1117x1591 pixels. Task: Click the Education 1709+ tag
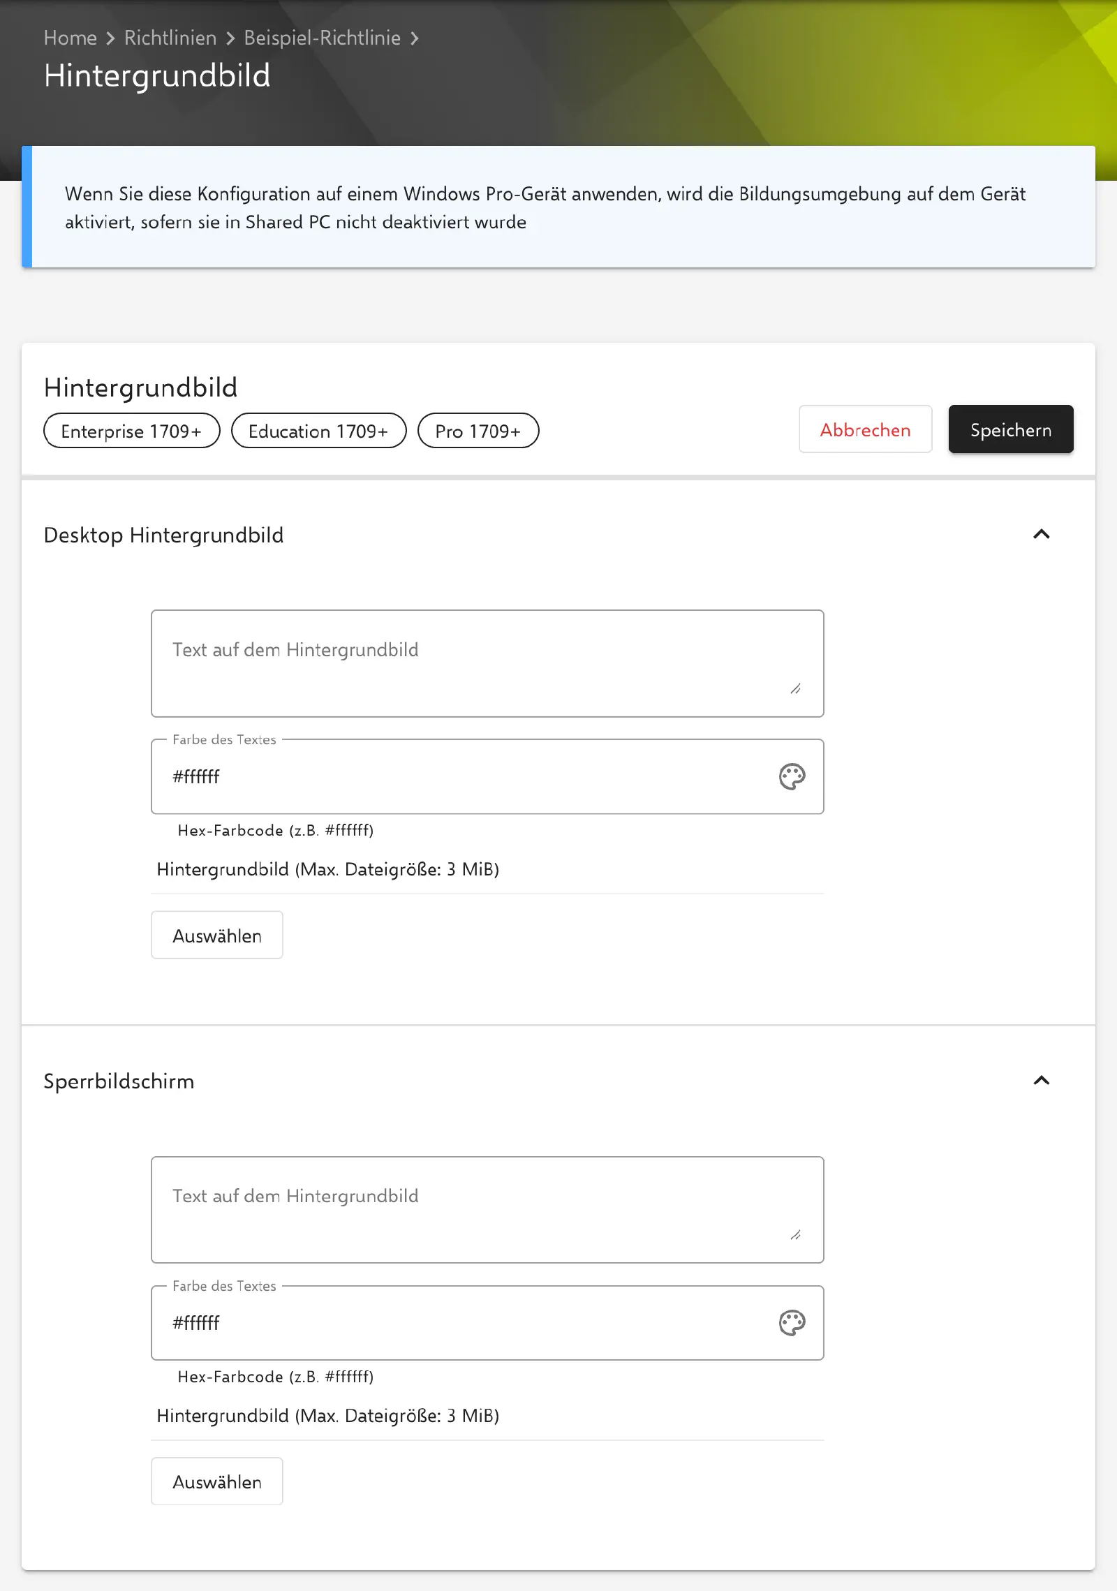click(318, 431)
